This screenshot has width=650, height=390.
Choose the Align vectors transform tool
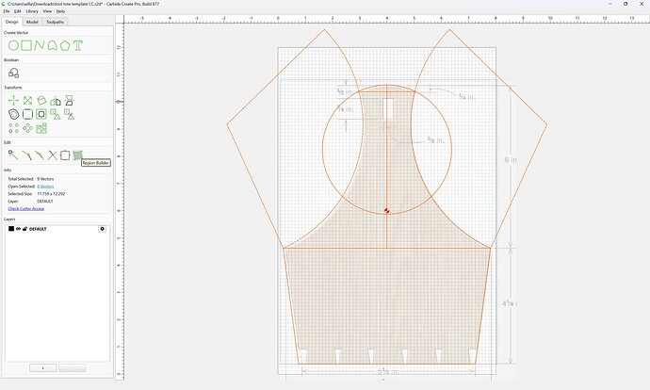tap(69, 100)
